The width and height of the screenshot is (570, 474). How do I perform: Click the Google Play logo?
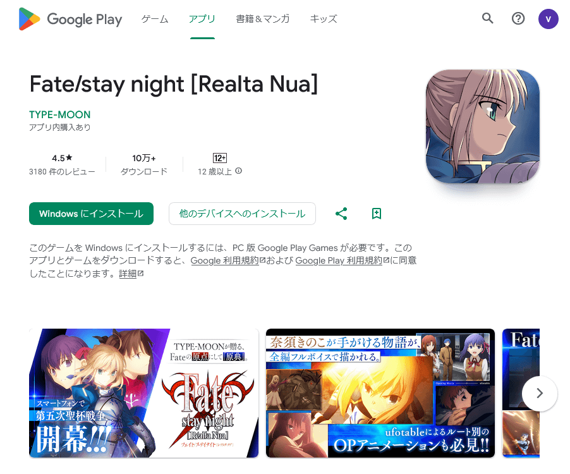coord(70,19)
